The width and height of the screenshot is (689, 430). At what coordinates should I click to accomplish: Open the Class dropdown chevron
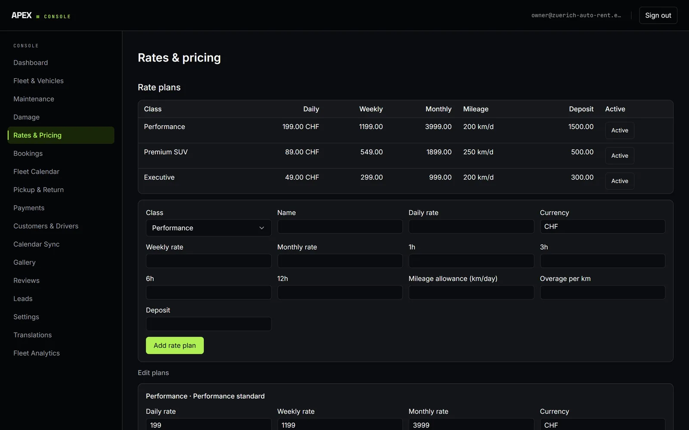261,228
